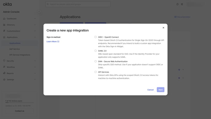Screen dimensions: 211x119
Task: Open Directory in the sidebar
Action: pos(11,25)
